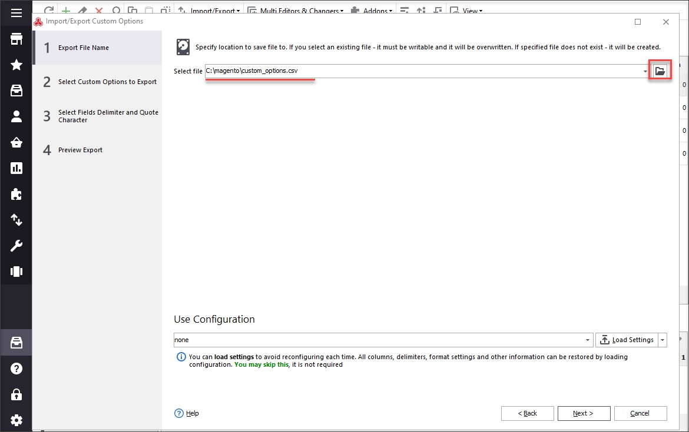
Task: Click the pencil edit toolbar icon
Action: tap(82, 10)
